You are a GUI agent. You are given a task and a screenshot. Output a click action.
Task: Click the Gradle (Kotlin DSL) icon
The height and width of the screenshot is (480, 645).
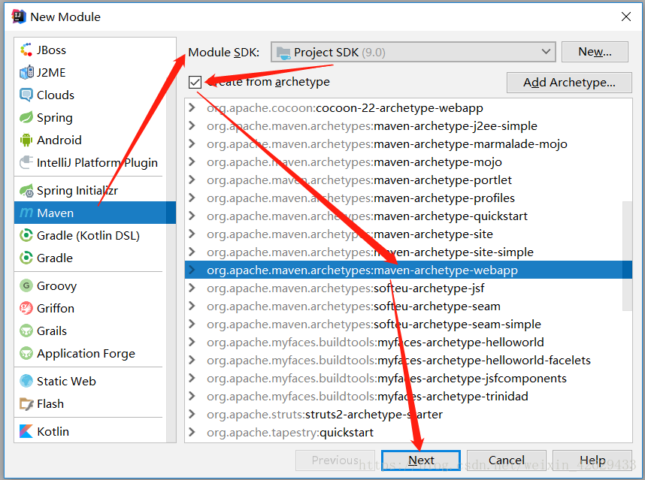tap(26, 235)
